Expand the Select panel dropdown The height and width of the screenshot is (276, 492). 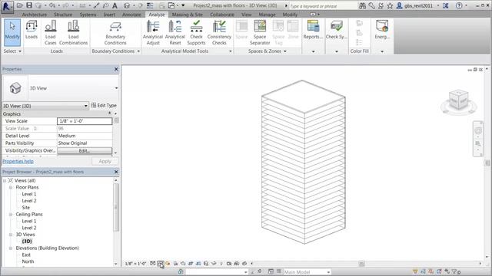pos(12,51)
